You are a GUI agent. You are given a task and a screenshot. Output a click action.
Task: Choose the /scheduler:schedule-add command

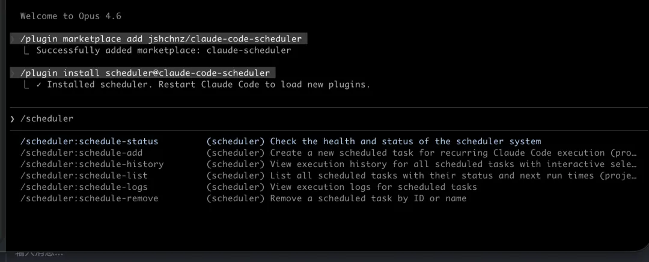point(81,153)
